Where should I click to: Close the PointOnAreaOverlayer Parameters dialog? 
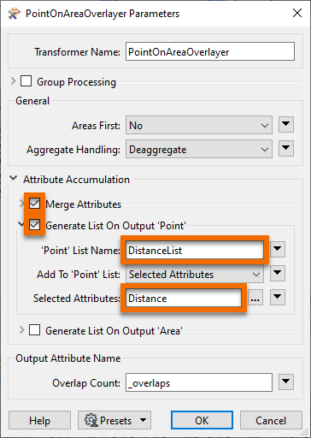pos(297,13)
